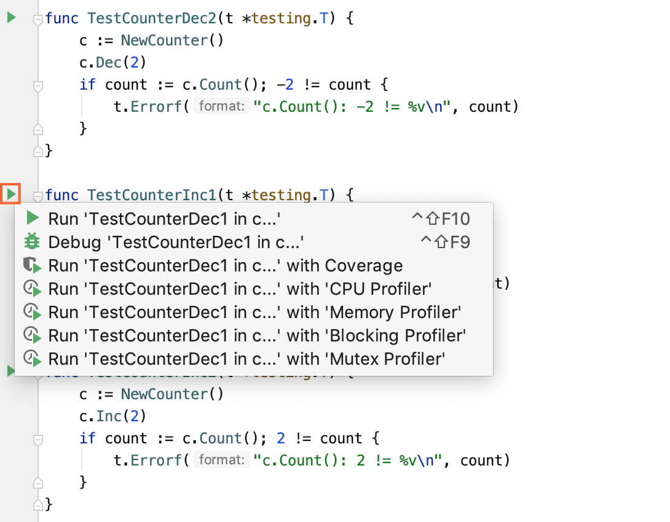
Task: Click the shield icon of Coverage entry
Action: [32, 265]
